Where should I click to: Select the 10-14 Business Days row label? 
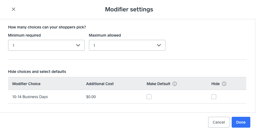tap(30, 97)
